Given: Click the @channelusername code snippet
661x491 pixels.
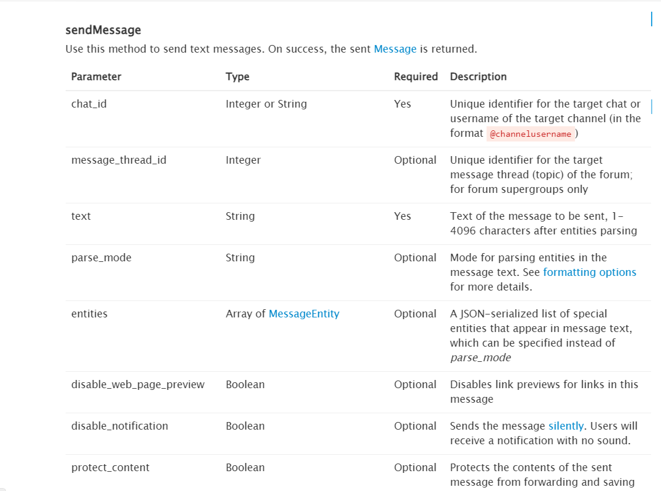Looking at the screenshot, I should pyautogui.click(x=530, y=134).
